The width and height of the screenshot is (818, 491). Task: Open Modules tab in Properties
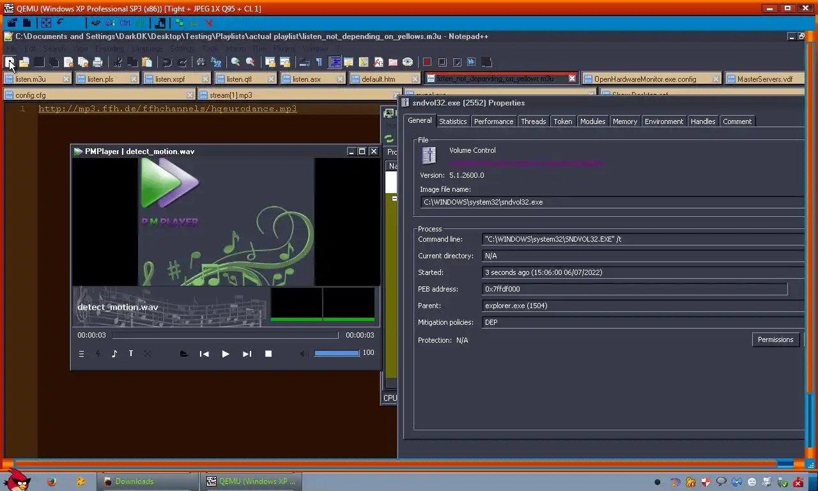[592, 121]
